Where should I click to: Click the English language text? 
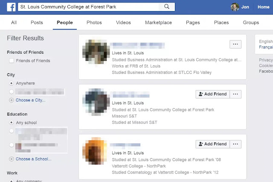coord(266,41)
